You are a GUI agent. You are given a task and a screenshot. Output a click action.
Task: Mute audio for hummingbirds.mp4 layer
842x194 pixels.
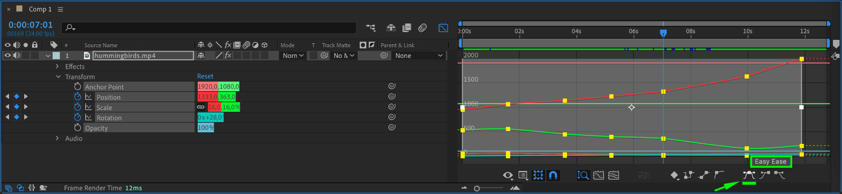pyautogui.click(x=16, y=55)
